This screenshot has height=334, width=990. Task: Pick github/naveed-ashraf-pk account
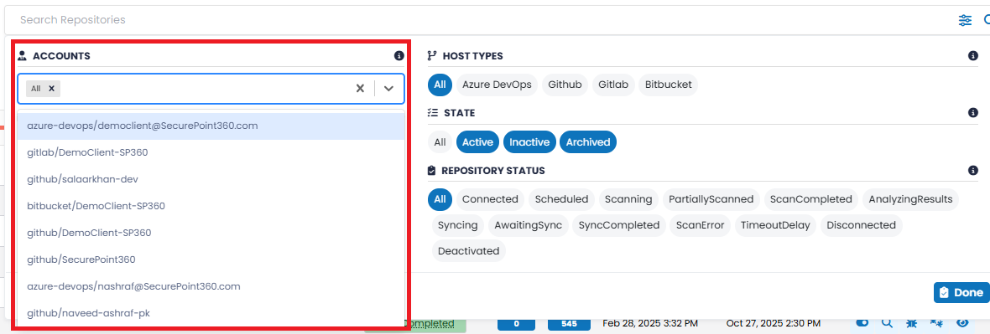coord(211,313)
